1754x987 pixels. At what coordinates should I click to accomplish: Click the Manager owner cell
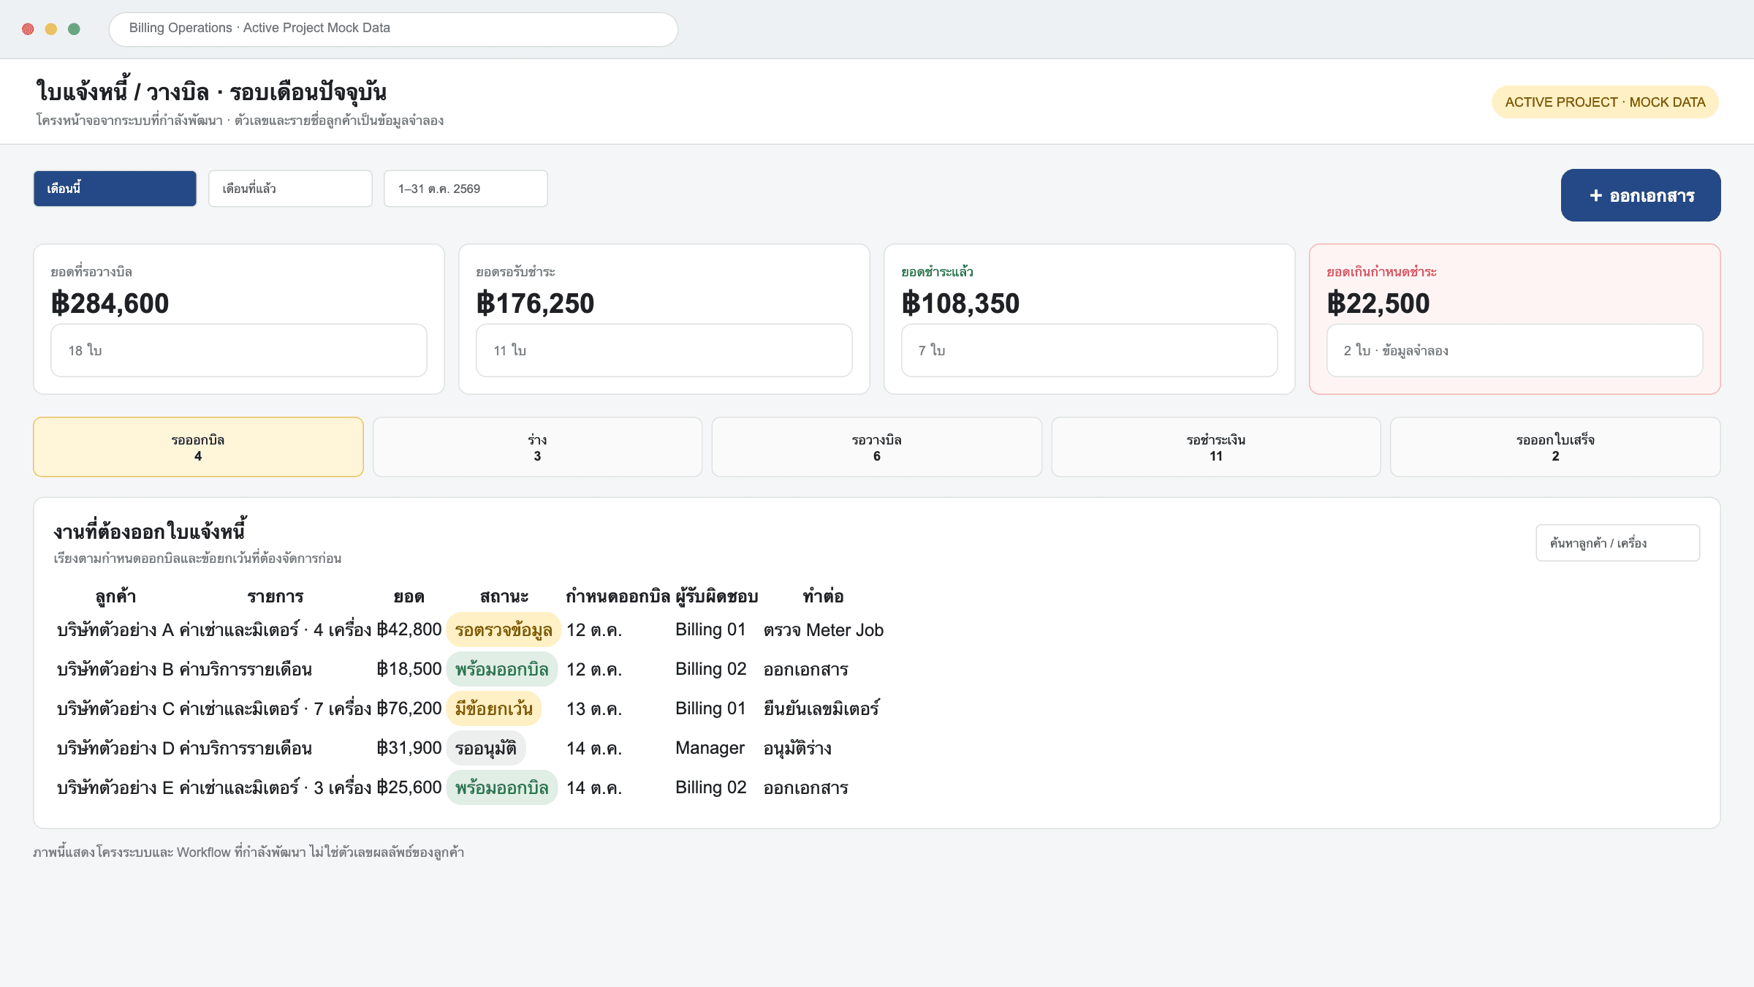pos(710,748)
